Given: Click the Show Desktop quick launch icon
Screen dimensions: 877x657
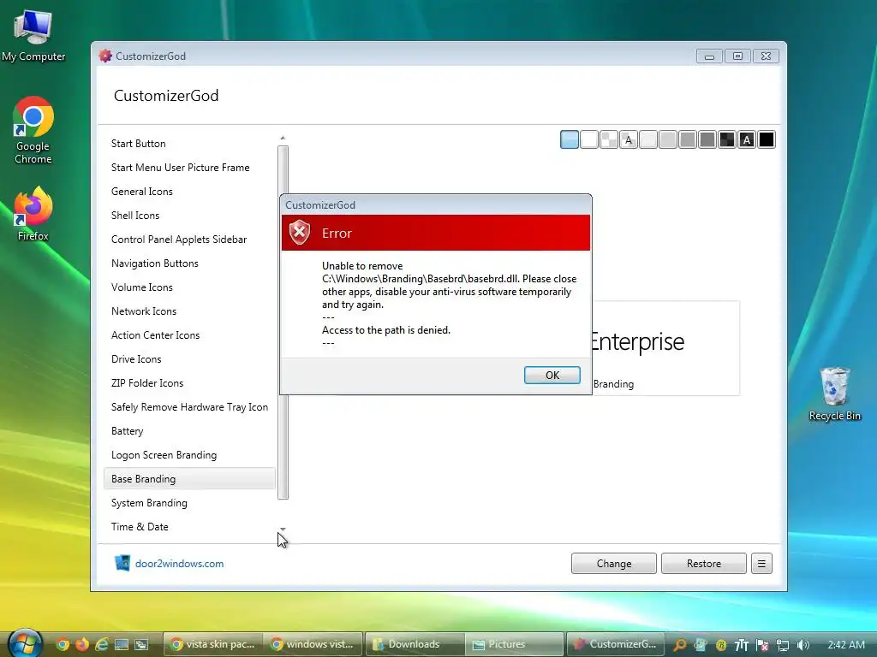Looking at the screenshot, I should pos(122,644).
